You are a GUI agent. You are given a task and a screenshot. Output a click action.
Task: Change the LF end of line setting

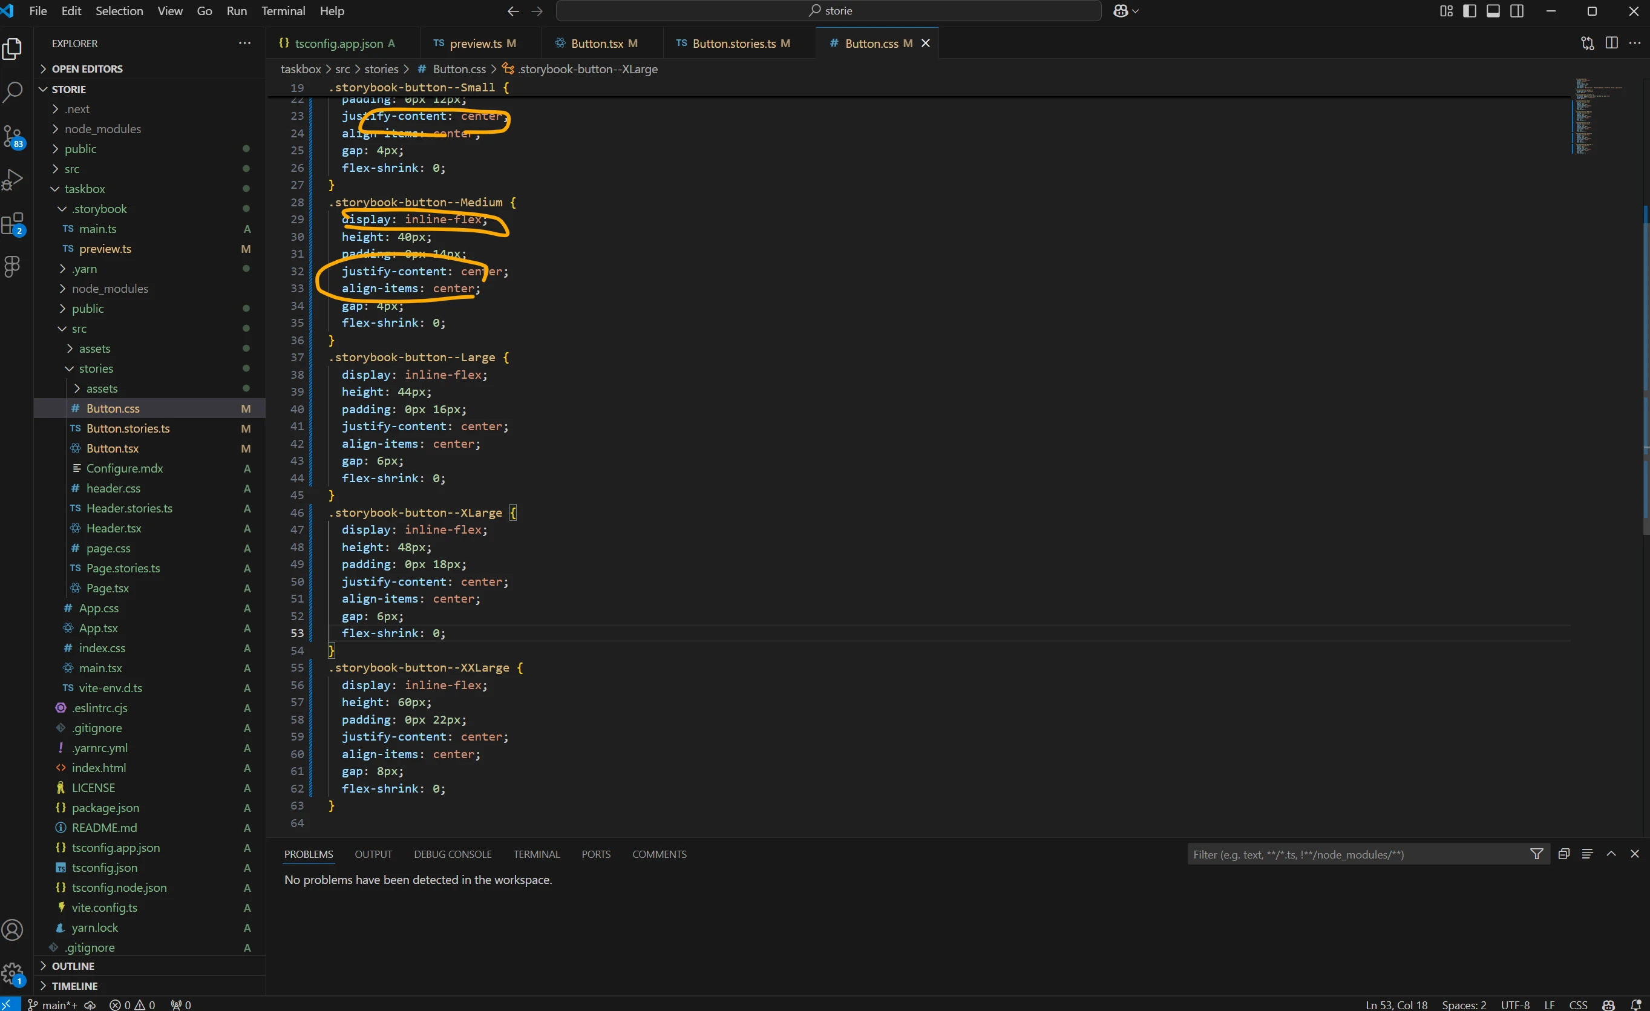pos(1549,1004)
